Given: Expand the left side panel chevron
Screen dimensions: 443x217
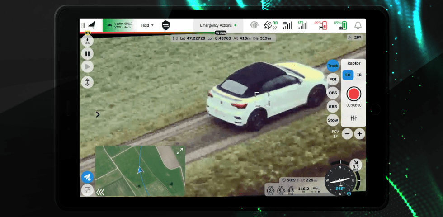Looking at the screenshot, I should [98, 114].
